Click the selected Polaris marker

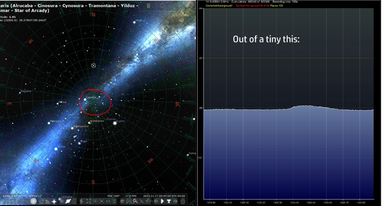[x=93, y=65]
